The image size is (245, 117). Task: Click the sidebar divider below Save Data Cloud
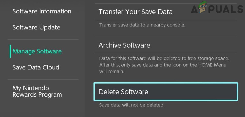pos(43,80)
